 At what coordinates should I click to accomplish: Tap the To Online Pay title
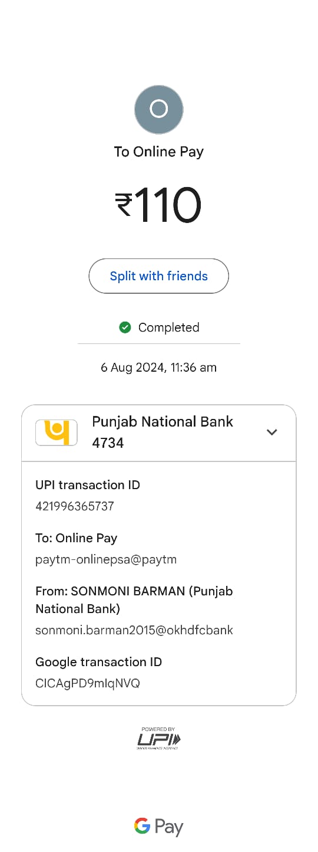159,152
